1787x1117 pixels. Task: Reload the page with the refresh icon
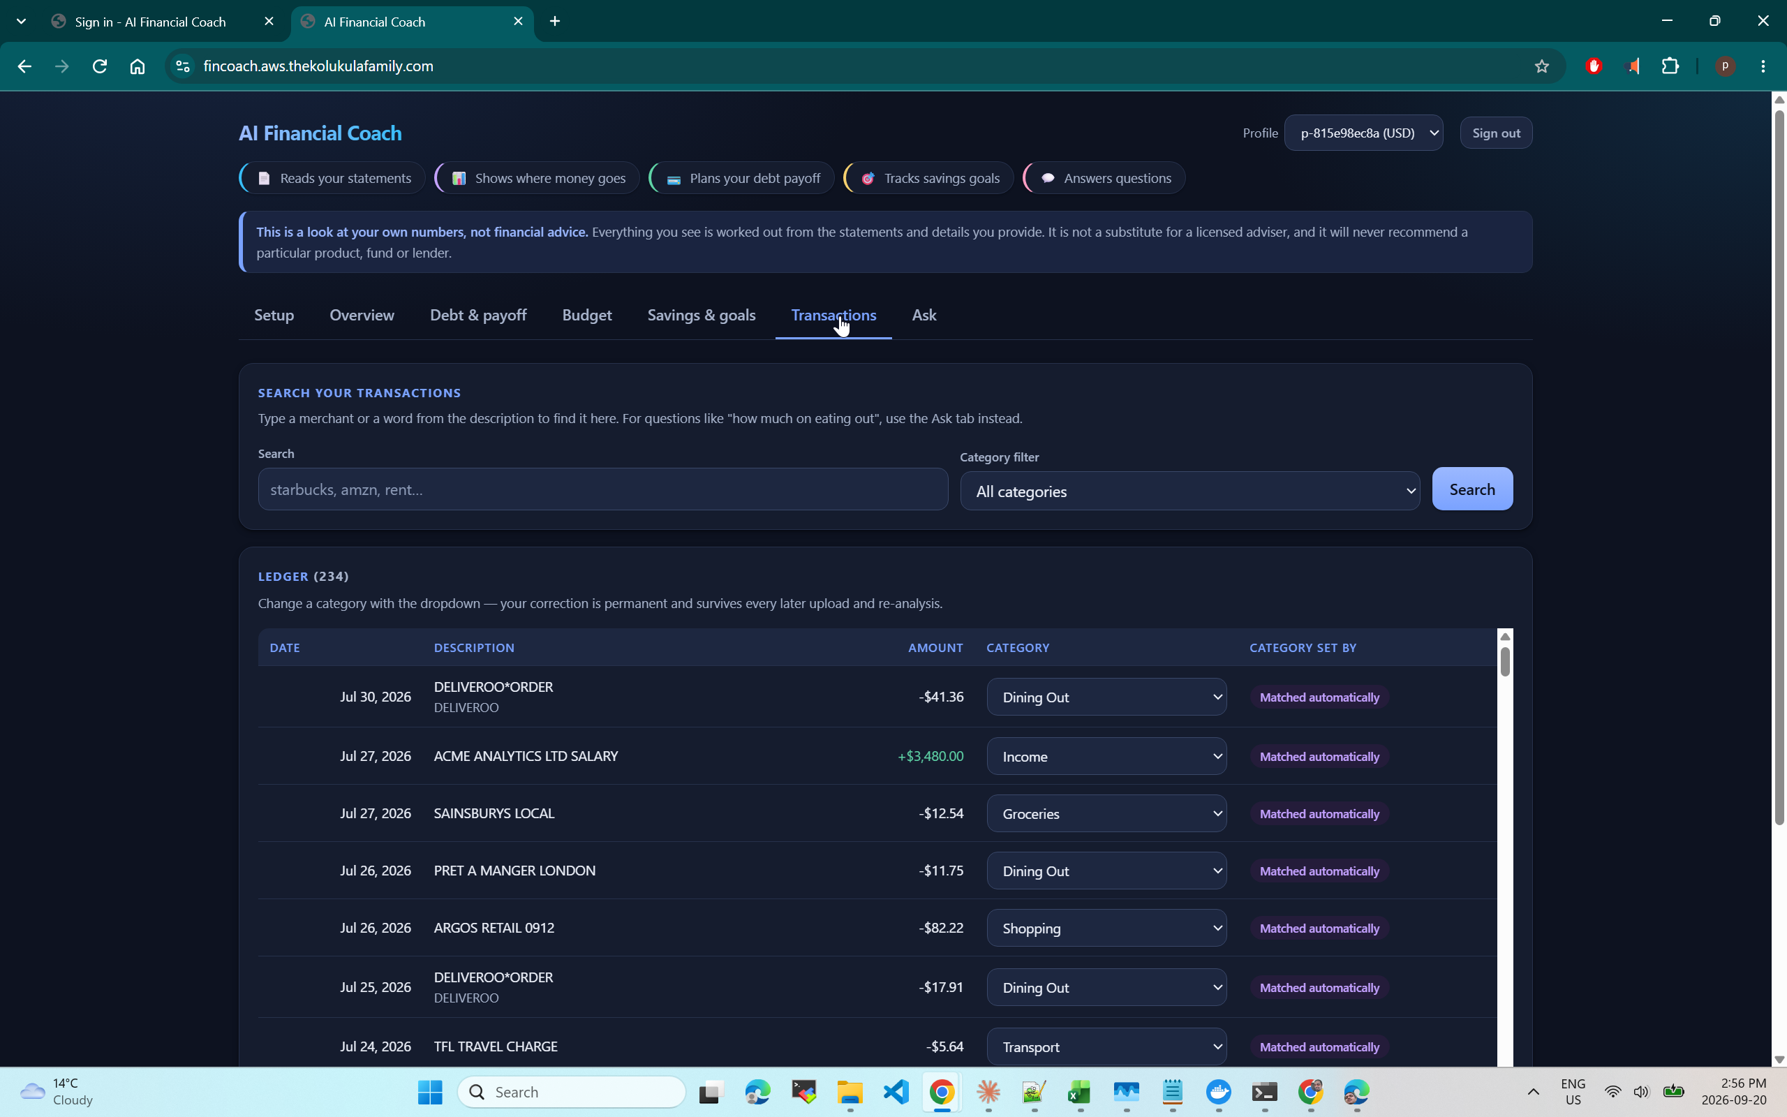pyautogui.click(x=100, y=66)
